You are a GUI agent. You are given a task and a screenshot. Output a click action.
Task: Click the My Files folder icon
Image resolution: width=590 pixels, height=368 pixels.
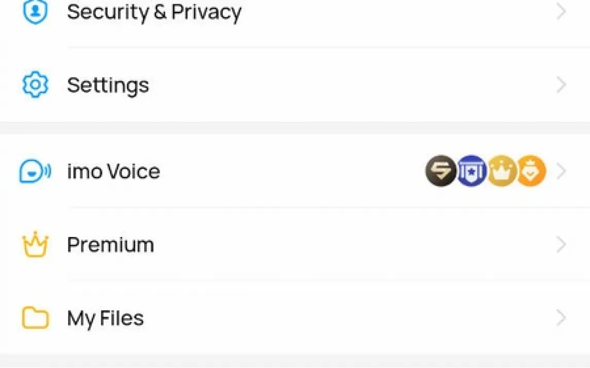pos(35,318)
